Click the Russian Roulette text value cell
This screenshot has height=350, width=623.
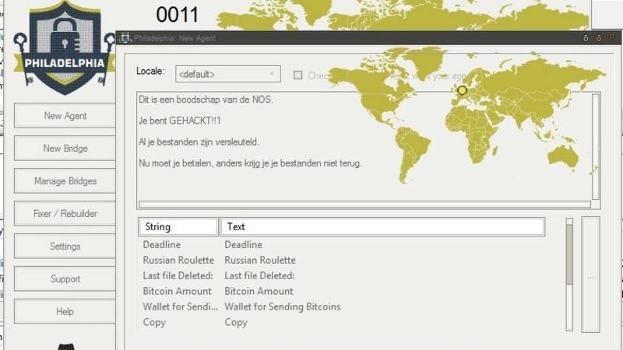pyautogui.click(x=260, y=260)
